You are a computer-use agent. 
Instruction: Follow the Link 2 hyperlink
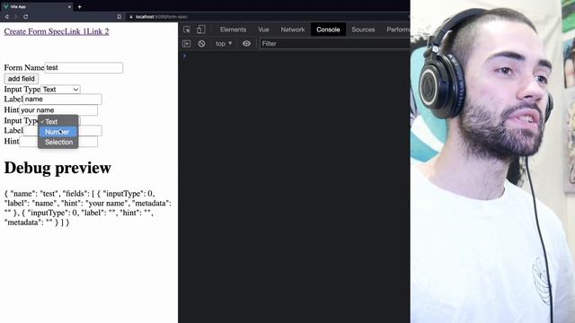point(98,31)
